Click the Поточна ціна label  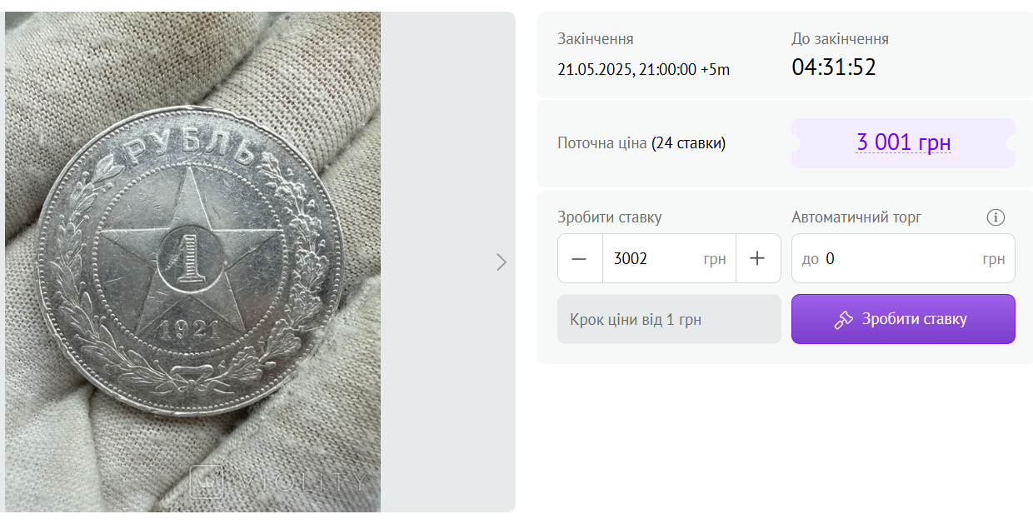pos(600,142)
